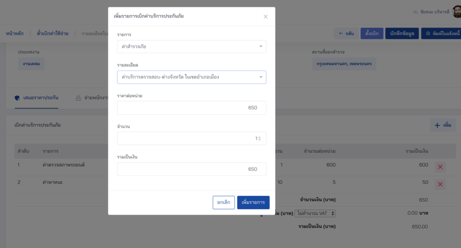
Task: Select the หน้าหลัก menu item
Action: click(15, 33)
